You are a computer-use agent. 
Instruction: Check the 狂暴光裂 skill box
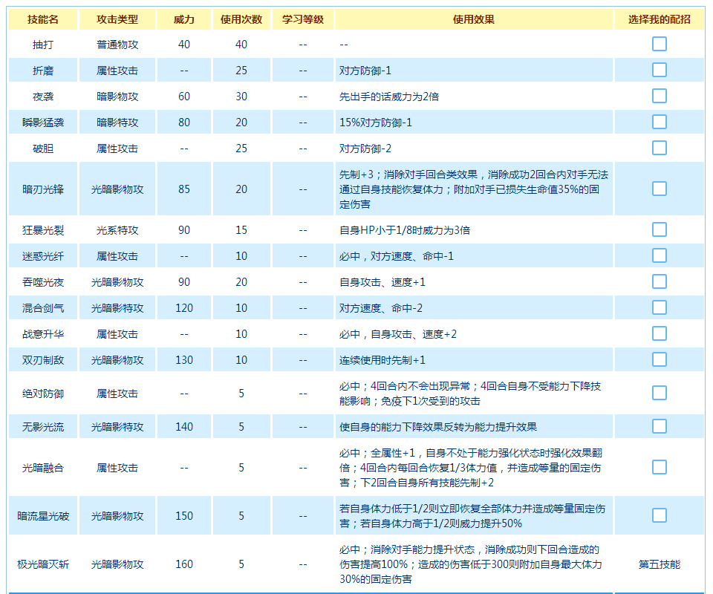tap(659, 229)
